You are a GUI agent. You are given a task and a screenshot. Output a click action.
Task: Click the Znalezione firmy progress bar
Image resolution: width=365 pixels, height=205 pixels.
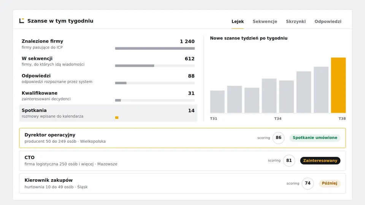155,48
